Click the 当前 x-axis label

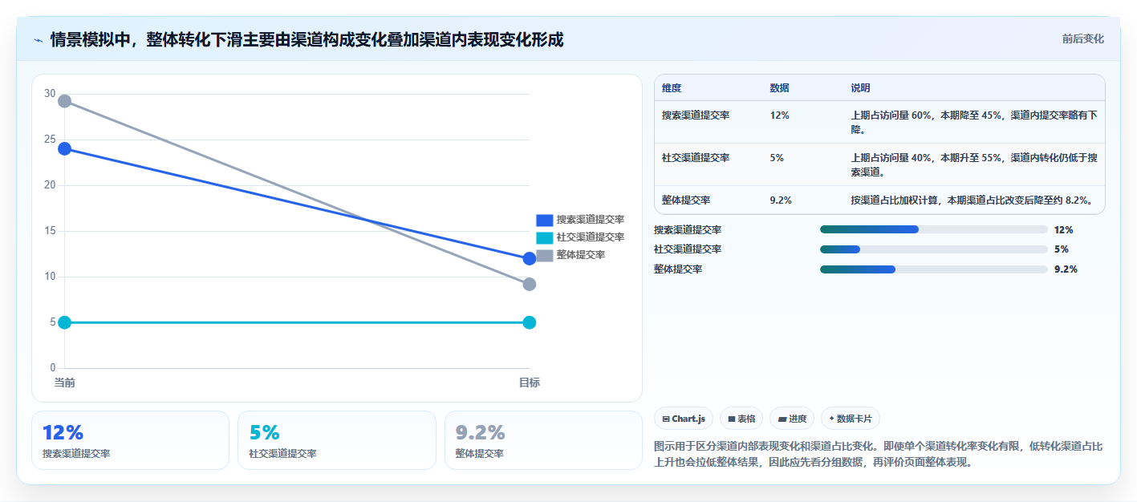pyautogui.click(x=65, y=383)
